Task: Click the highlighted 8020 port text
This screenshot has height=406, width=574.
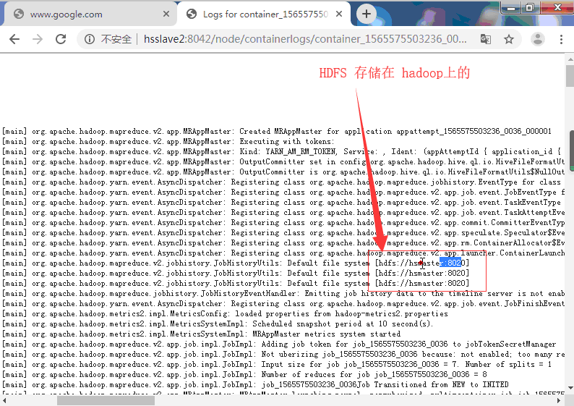Action: (450, 263)
